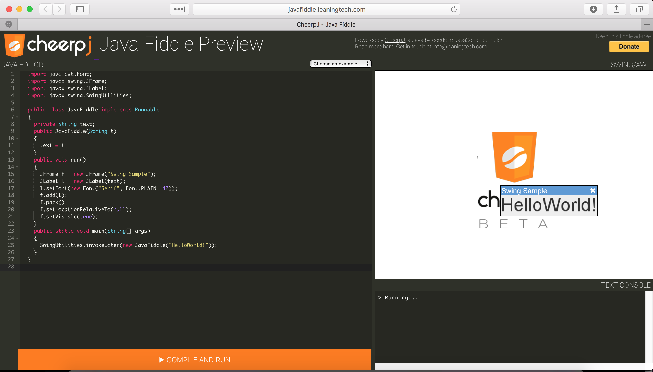
Task: Show all tabs overview icon
Action: tap(639, 9)
